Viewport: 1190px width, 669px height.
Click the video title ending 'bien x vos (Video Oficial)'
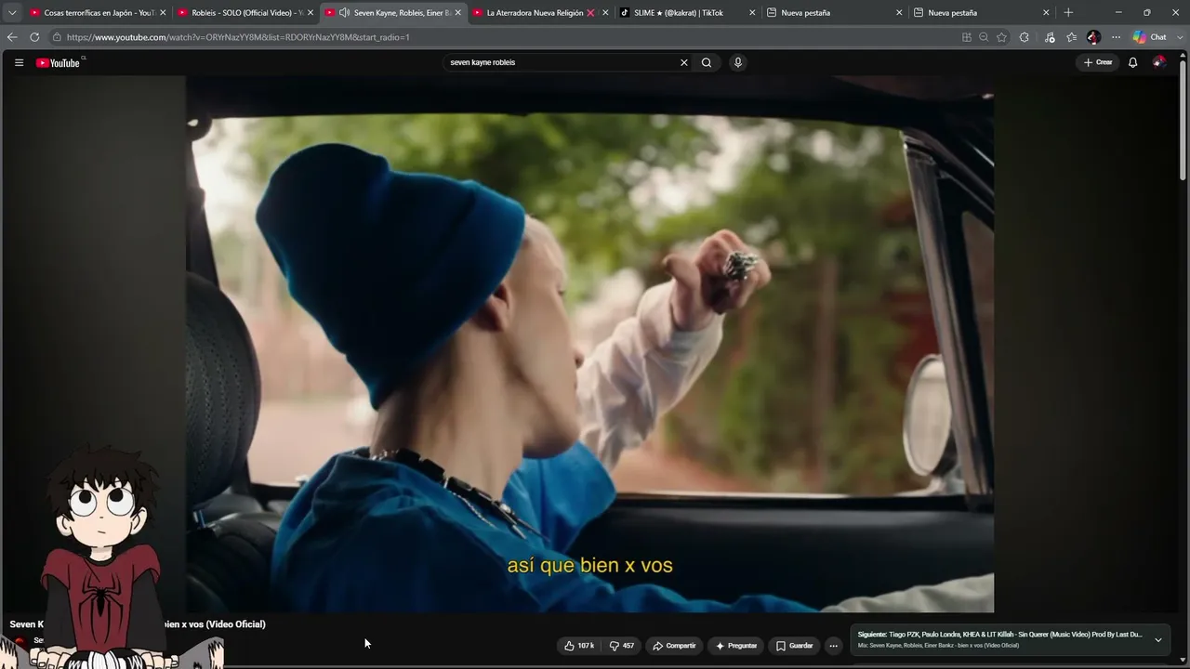[x=138, y=624]
